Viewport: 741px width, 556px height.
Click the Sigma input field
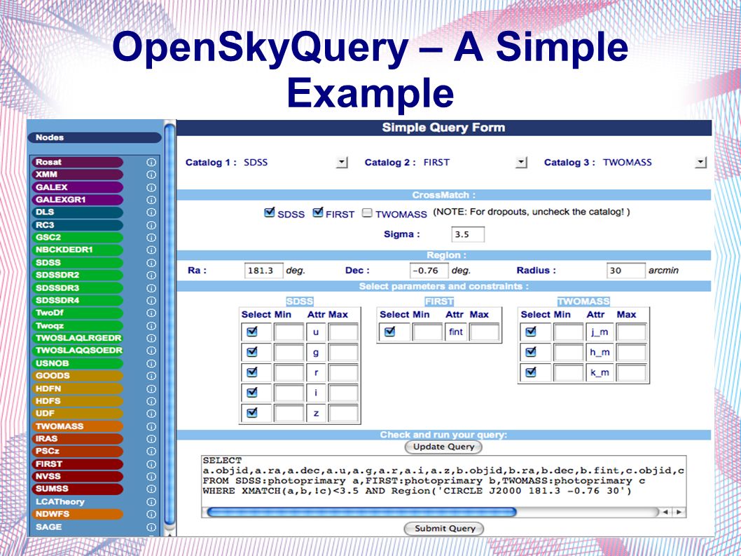[468, 234]
